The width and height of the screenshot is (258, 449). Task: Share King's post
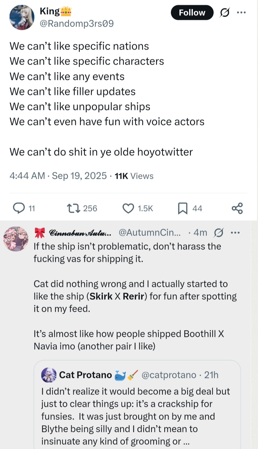(237, 208)
